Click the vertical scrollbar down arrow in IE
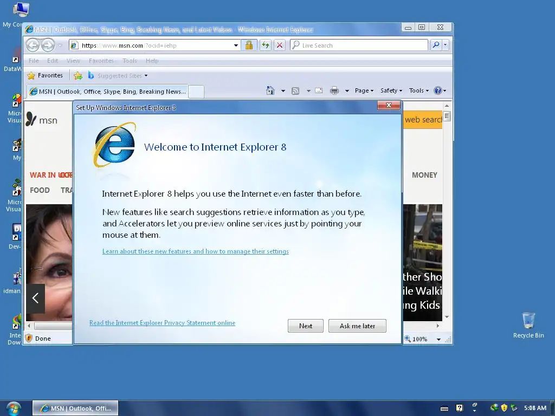 447,316
